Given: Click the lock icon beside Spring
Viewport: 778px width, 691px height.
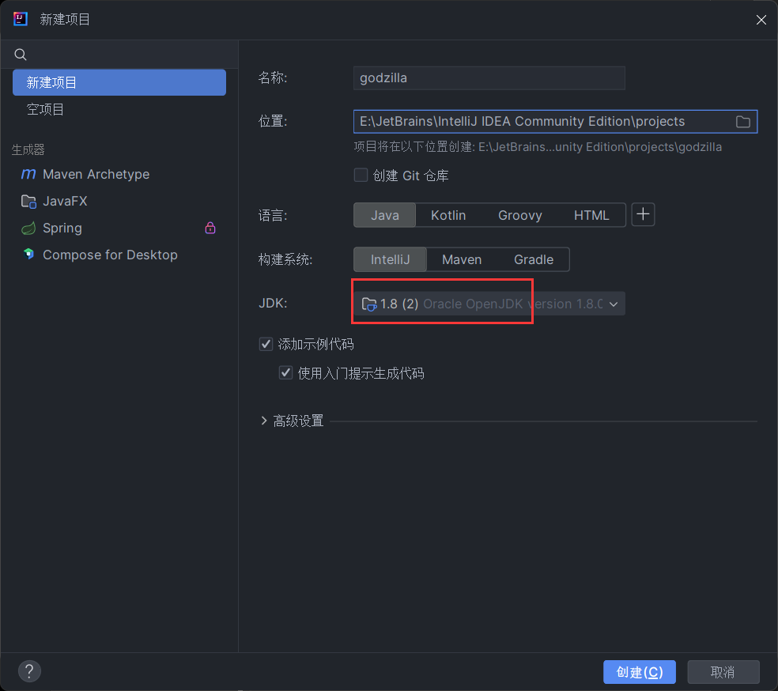Looking at the screenshot, I should pyautogui.click(x=210, y=228).
